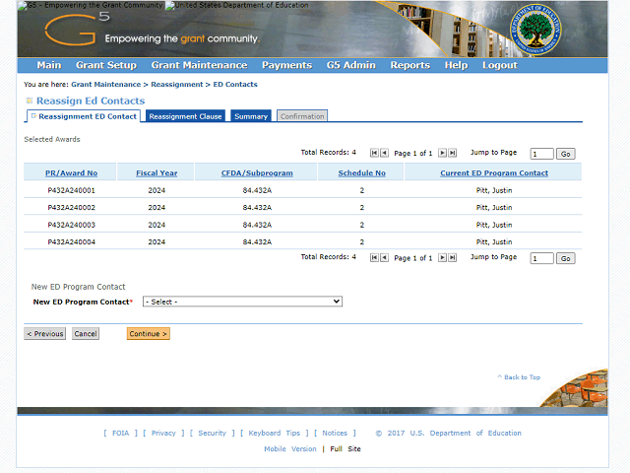Click the top first-page pagination icon

tap(374, 153)
